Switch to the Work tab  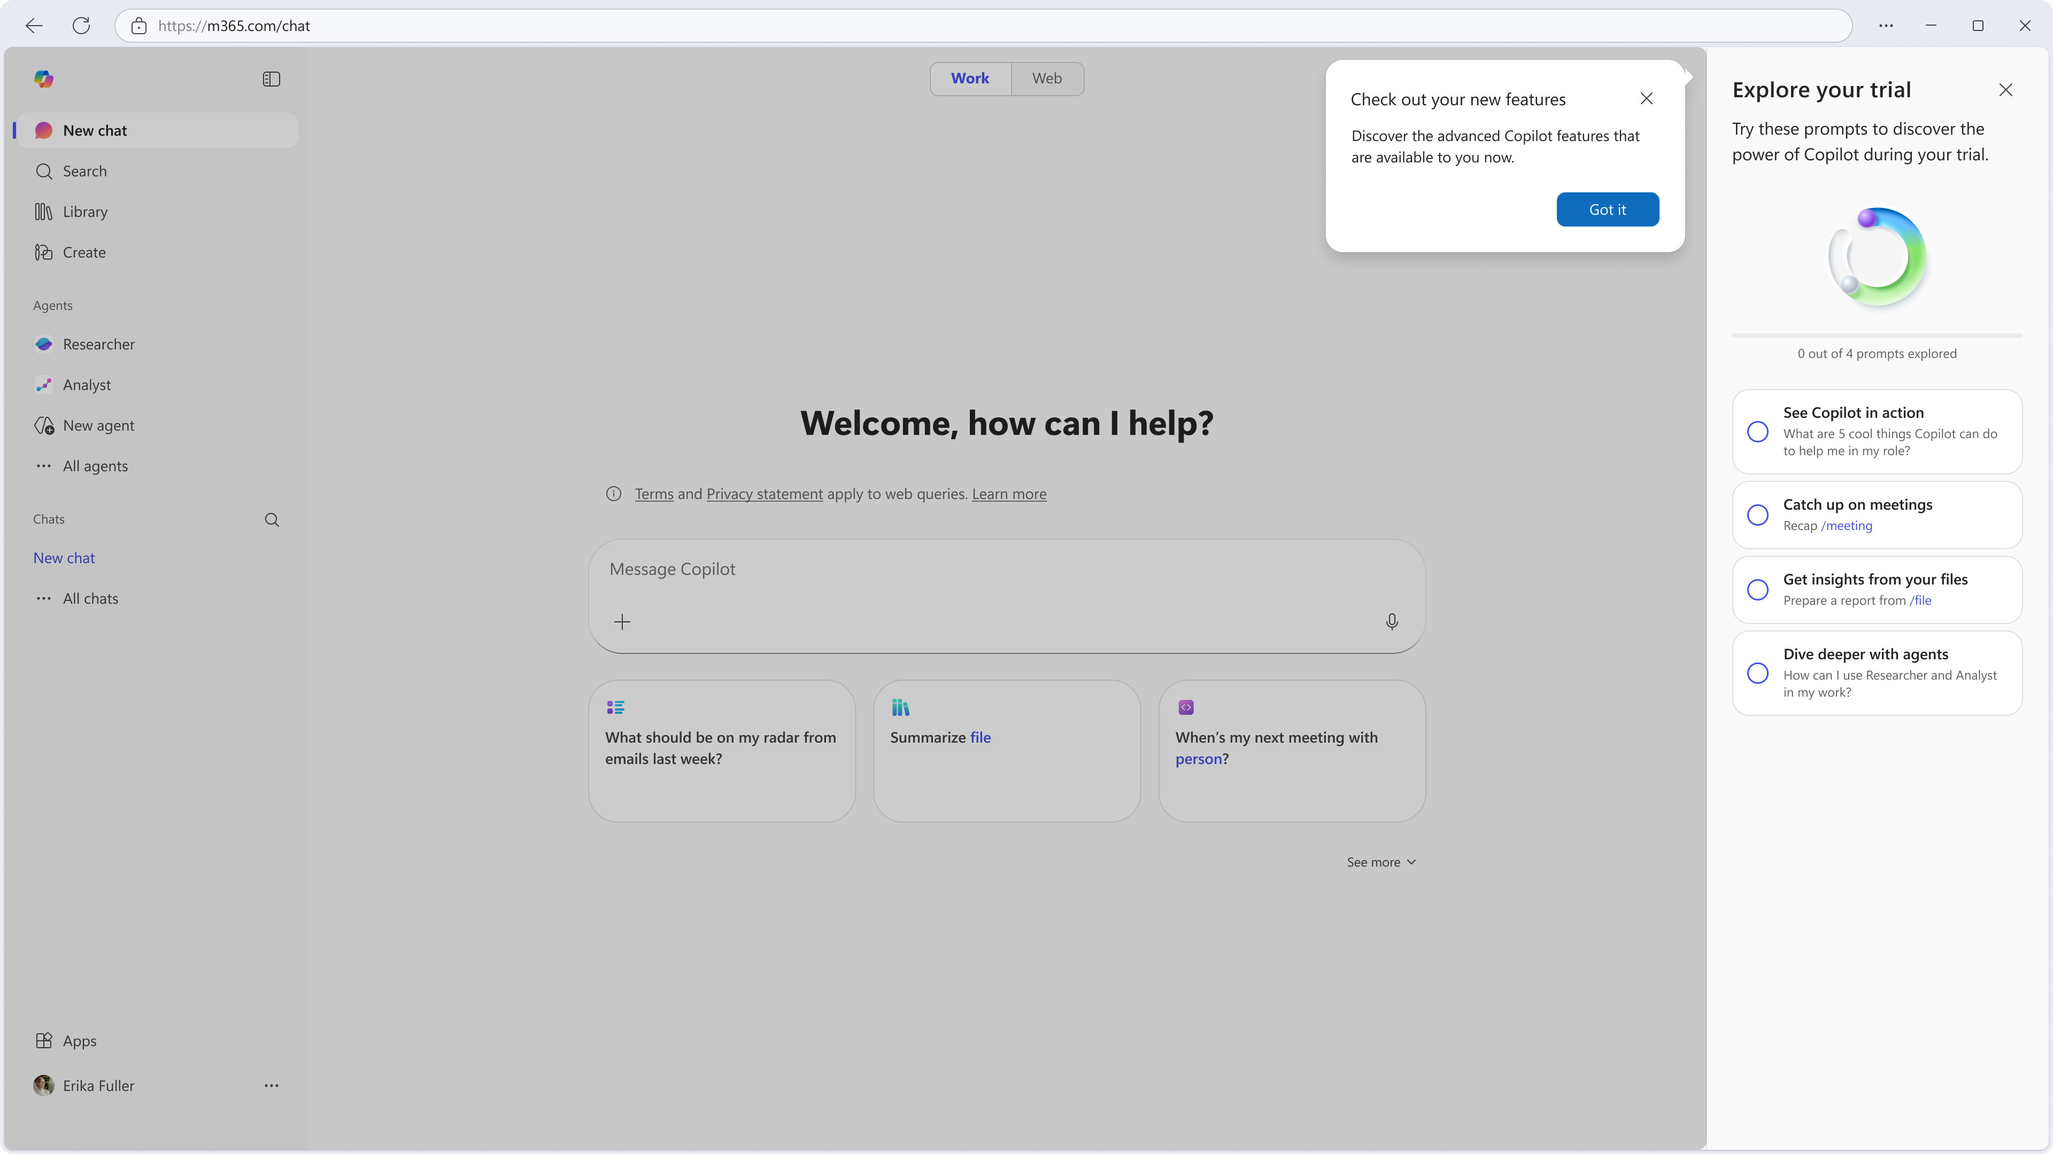point(970,78)
